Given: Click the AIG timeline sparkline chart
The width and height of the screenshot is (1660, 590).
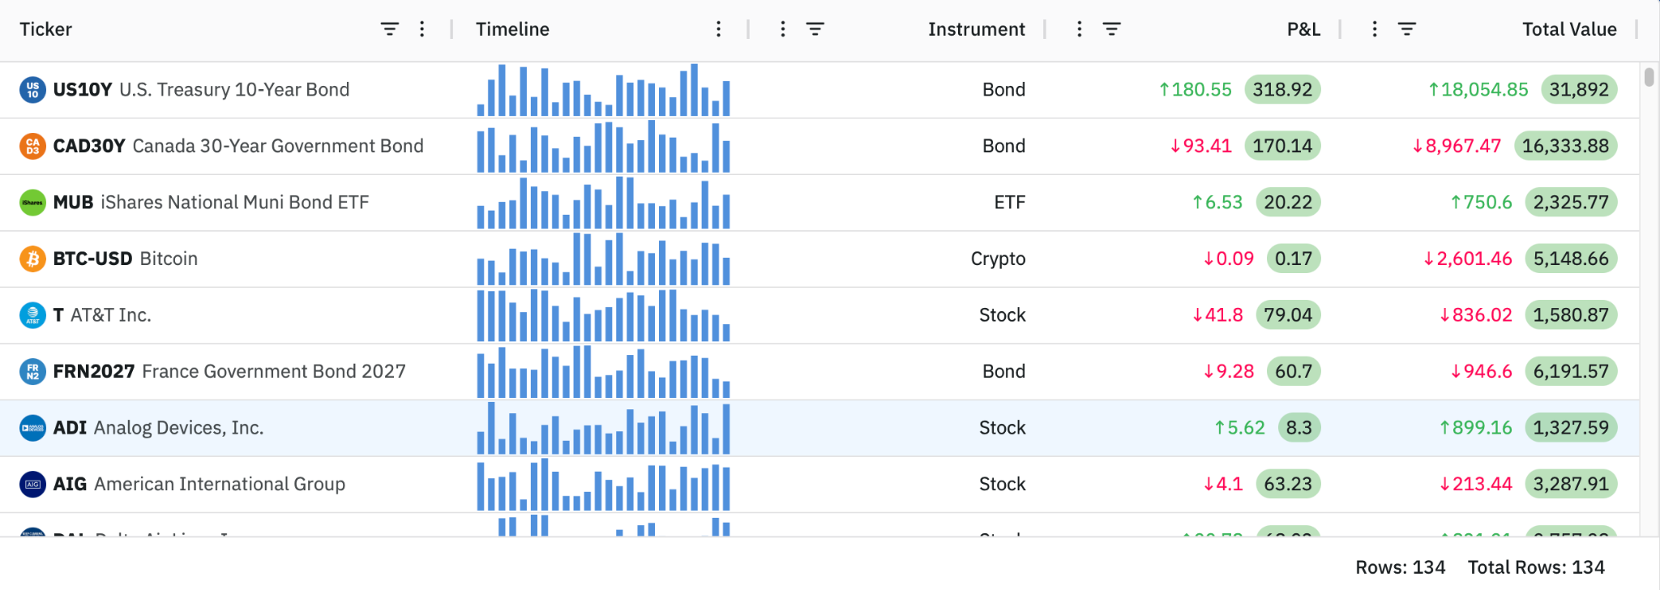Looking at the screenshot, I should [604, 484].
